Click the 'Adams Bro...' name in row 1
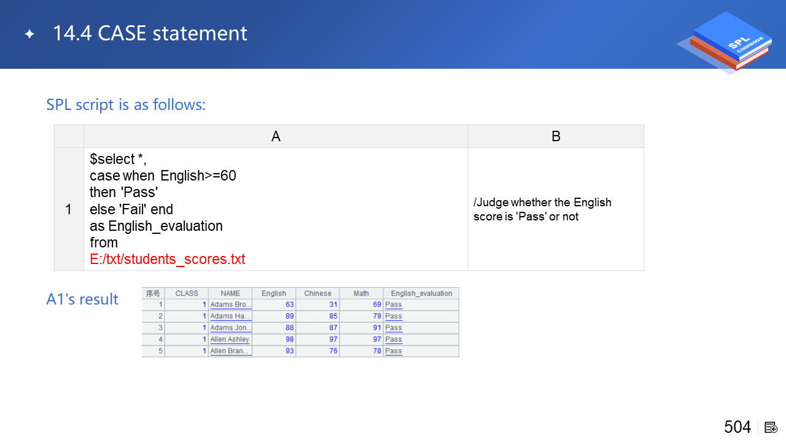The height and width of the screenshot is (442, 786). (230, 304)
